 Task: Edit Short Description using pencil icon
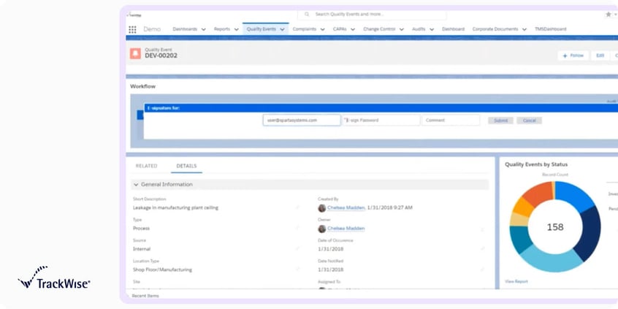tap(297, 207)
